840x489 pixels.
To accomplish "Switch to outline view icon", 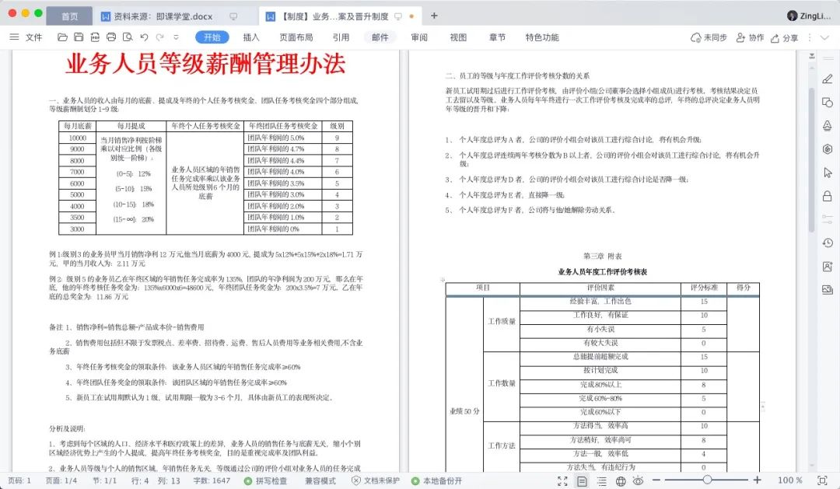I will pos(601,481).
